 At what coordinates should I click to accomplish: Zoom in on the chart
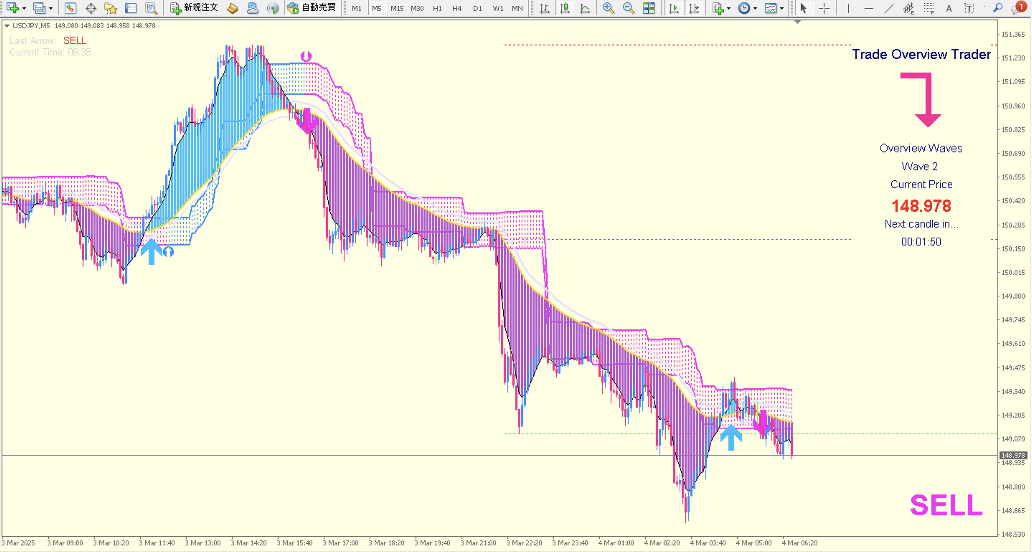(608, 8)
